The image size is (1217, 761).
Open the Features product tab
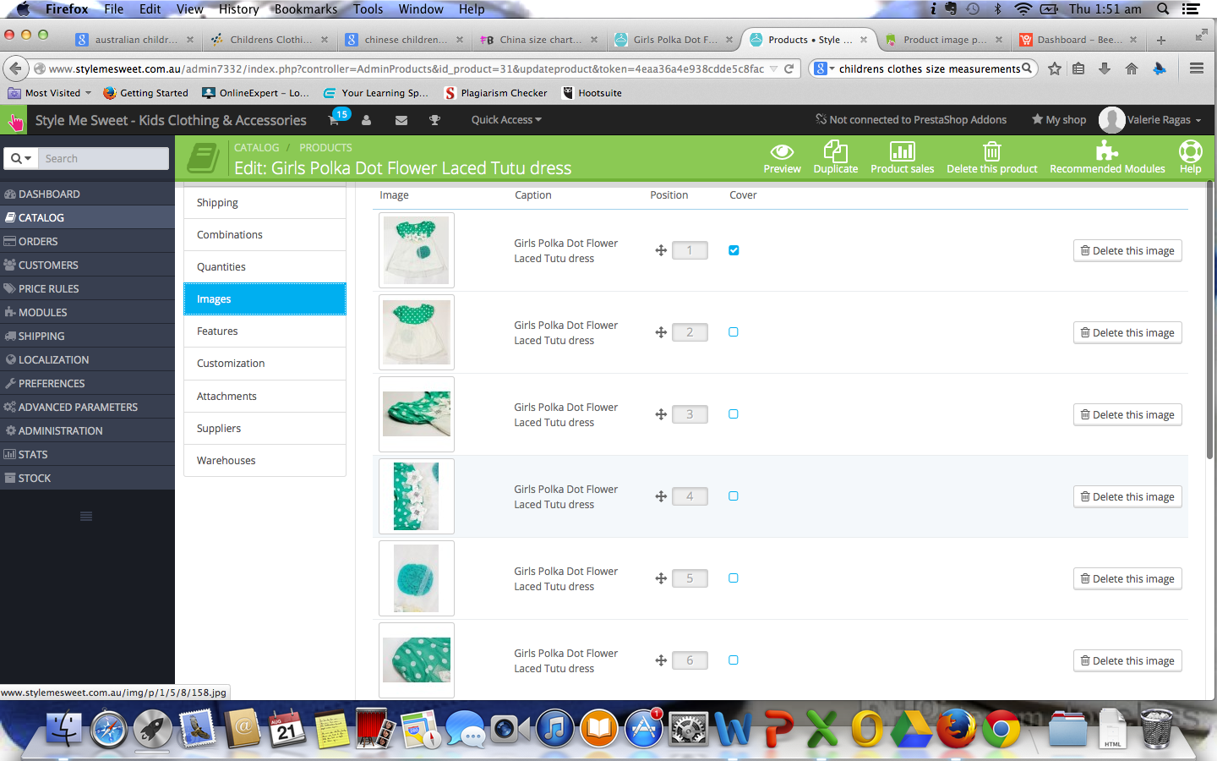[x=265, y=331]
